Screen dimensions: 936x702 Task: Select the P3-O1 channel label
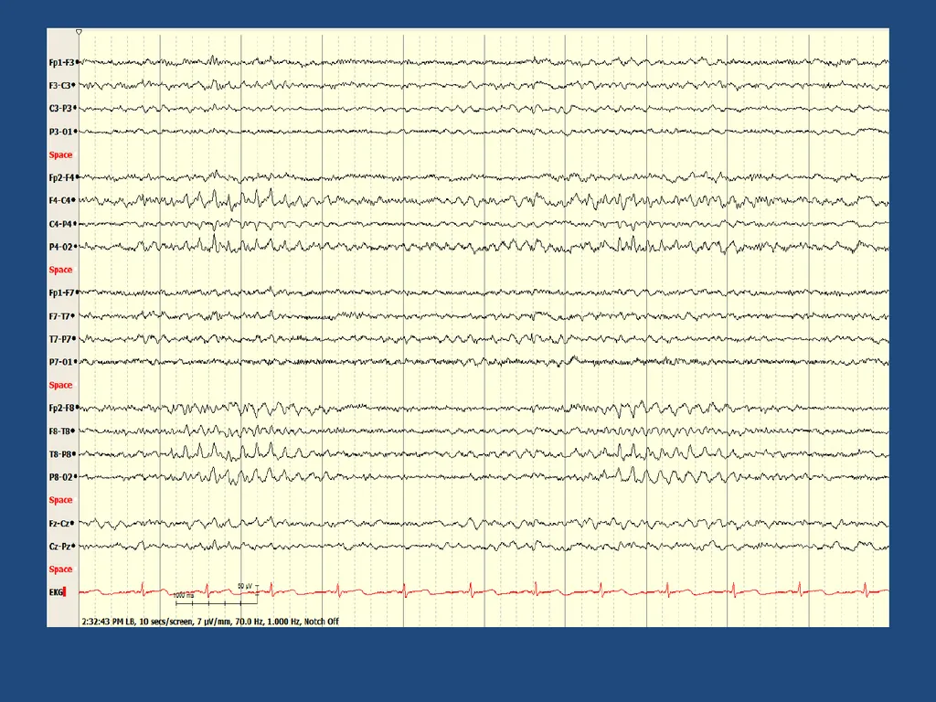[x=60, y=132]
